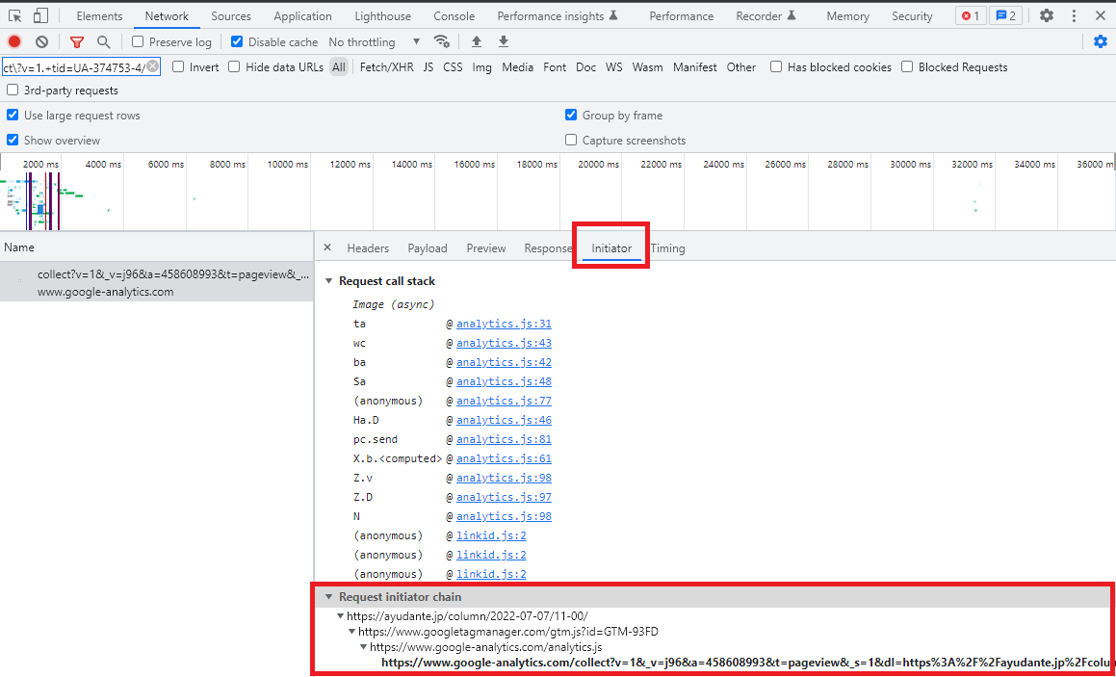Hide the network filter bar
The height and width of the screenshot is (677, 1116).
pos(77,41)
